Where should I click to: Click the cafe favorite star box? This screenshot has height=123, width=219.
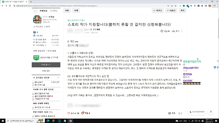tap(35, 11)
